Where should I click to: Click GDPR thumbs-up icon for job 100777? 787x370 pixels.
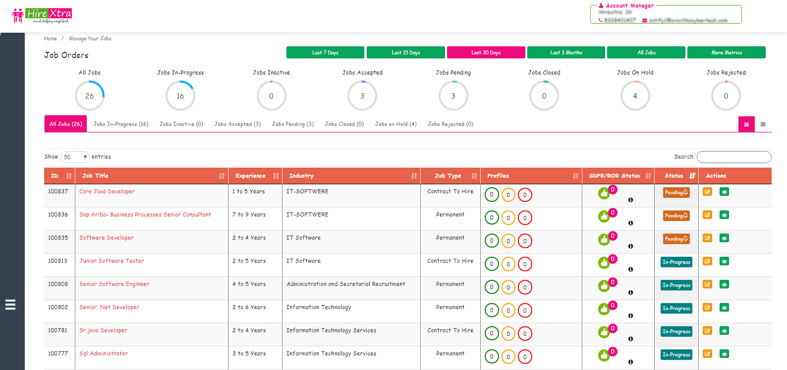click(x=604, y=355)
